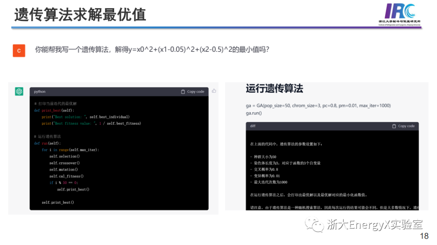
Task: Click the 'diff' language label
Action: point(253,126)
